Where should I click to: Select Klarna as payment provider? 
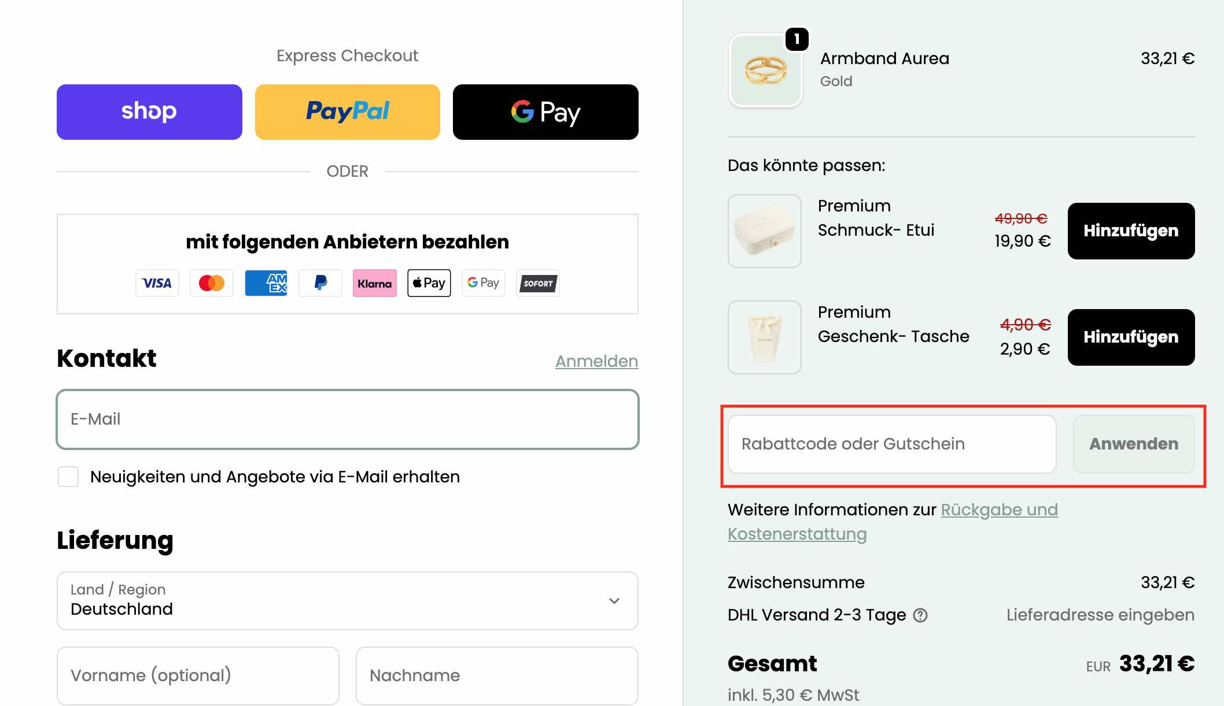(375, 283)
